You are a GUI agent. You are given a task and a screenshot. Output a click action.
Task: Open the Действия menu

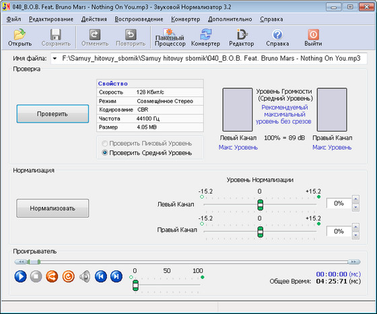point(94,20)
